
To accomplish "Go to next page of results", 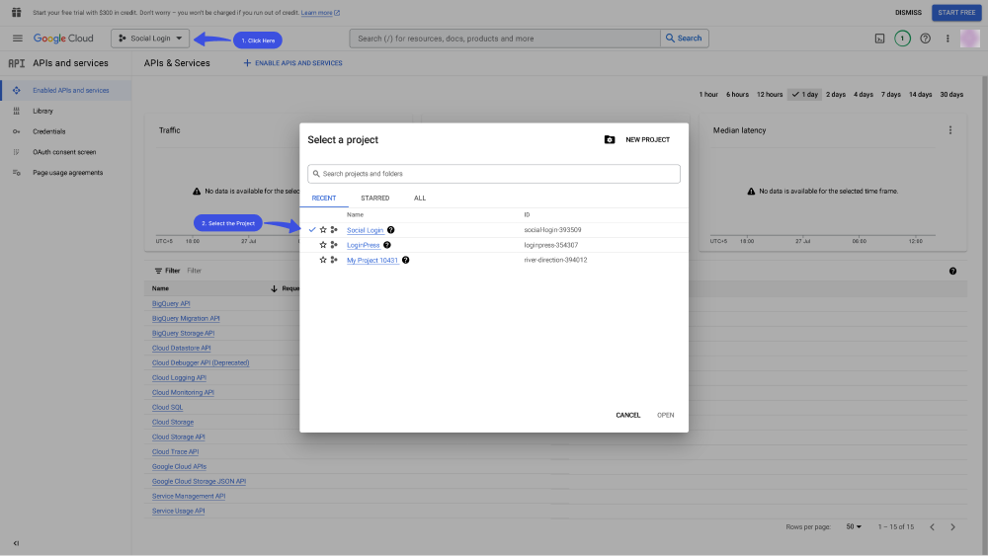I will tap(952, 527).
